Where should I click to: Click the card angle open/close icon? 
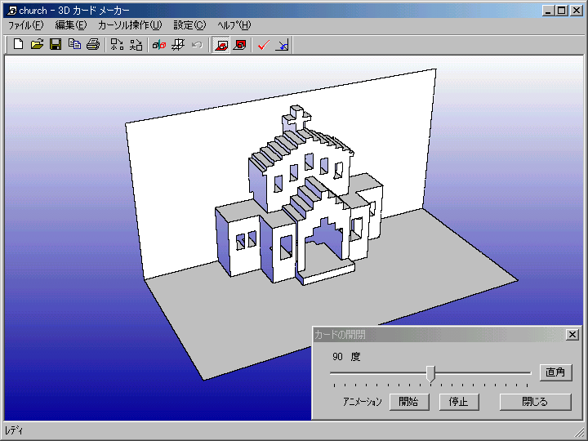(283, 45)
